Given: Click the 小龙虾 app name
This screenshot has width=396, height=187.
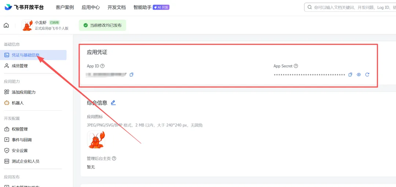Looking at the screenshot, I should click(41, 22).
